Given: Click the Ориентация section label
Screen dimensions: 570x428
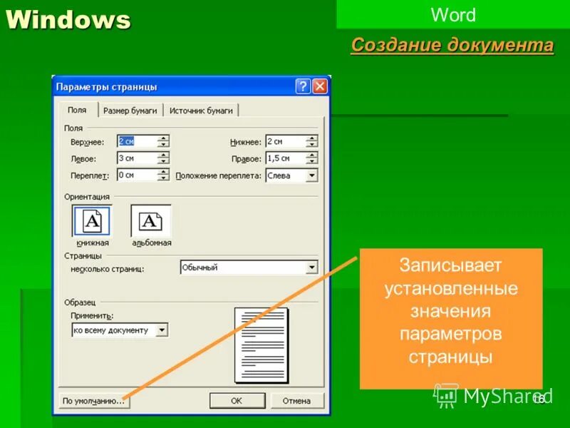Looking at the screenshot, I should [87, 197].
